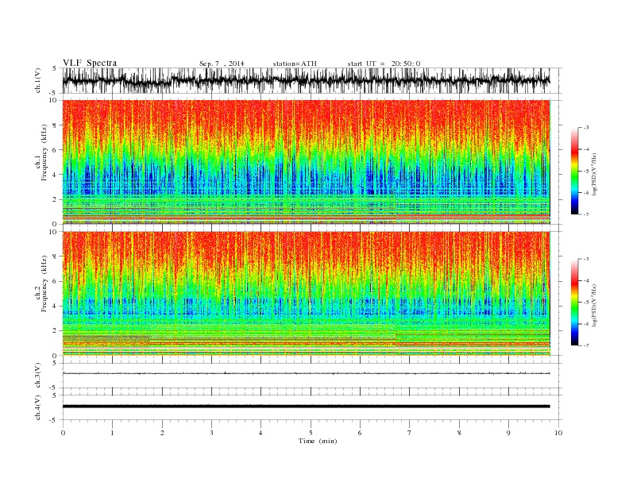The image size is (629, 486).
Task: Click time axis tick label '9'
Action: (508, 433)
